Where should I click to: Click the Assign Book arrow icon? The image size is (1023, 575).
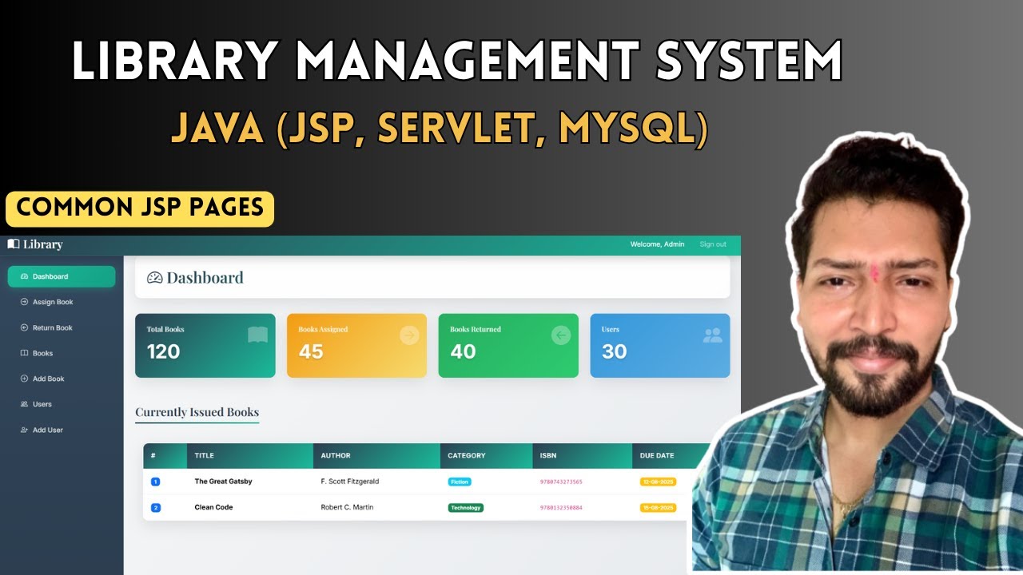tap(24, 302)
